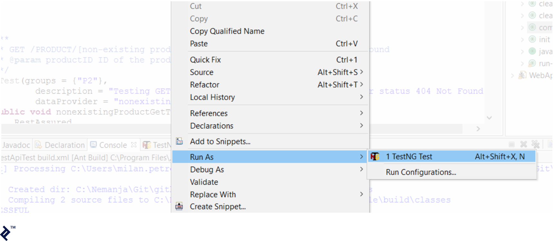Click the Create Snippet icon
The width and height of the screenshot is (554, 241).
[x=179, y=206]
